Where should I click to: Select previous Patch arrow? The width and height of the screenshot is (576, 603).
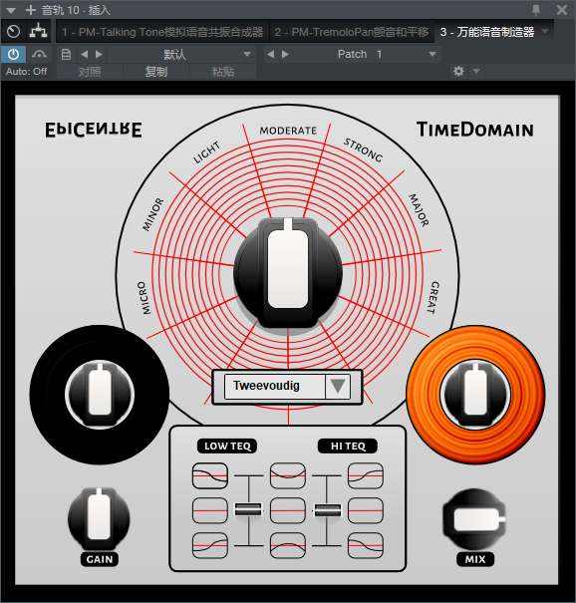click(271, 54)
